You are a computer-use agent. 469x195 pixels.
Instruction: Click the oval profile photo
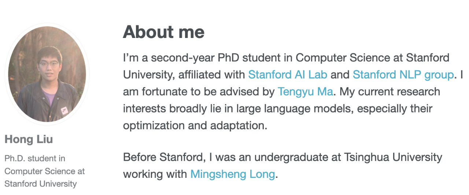pos(47,75)
